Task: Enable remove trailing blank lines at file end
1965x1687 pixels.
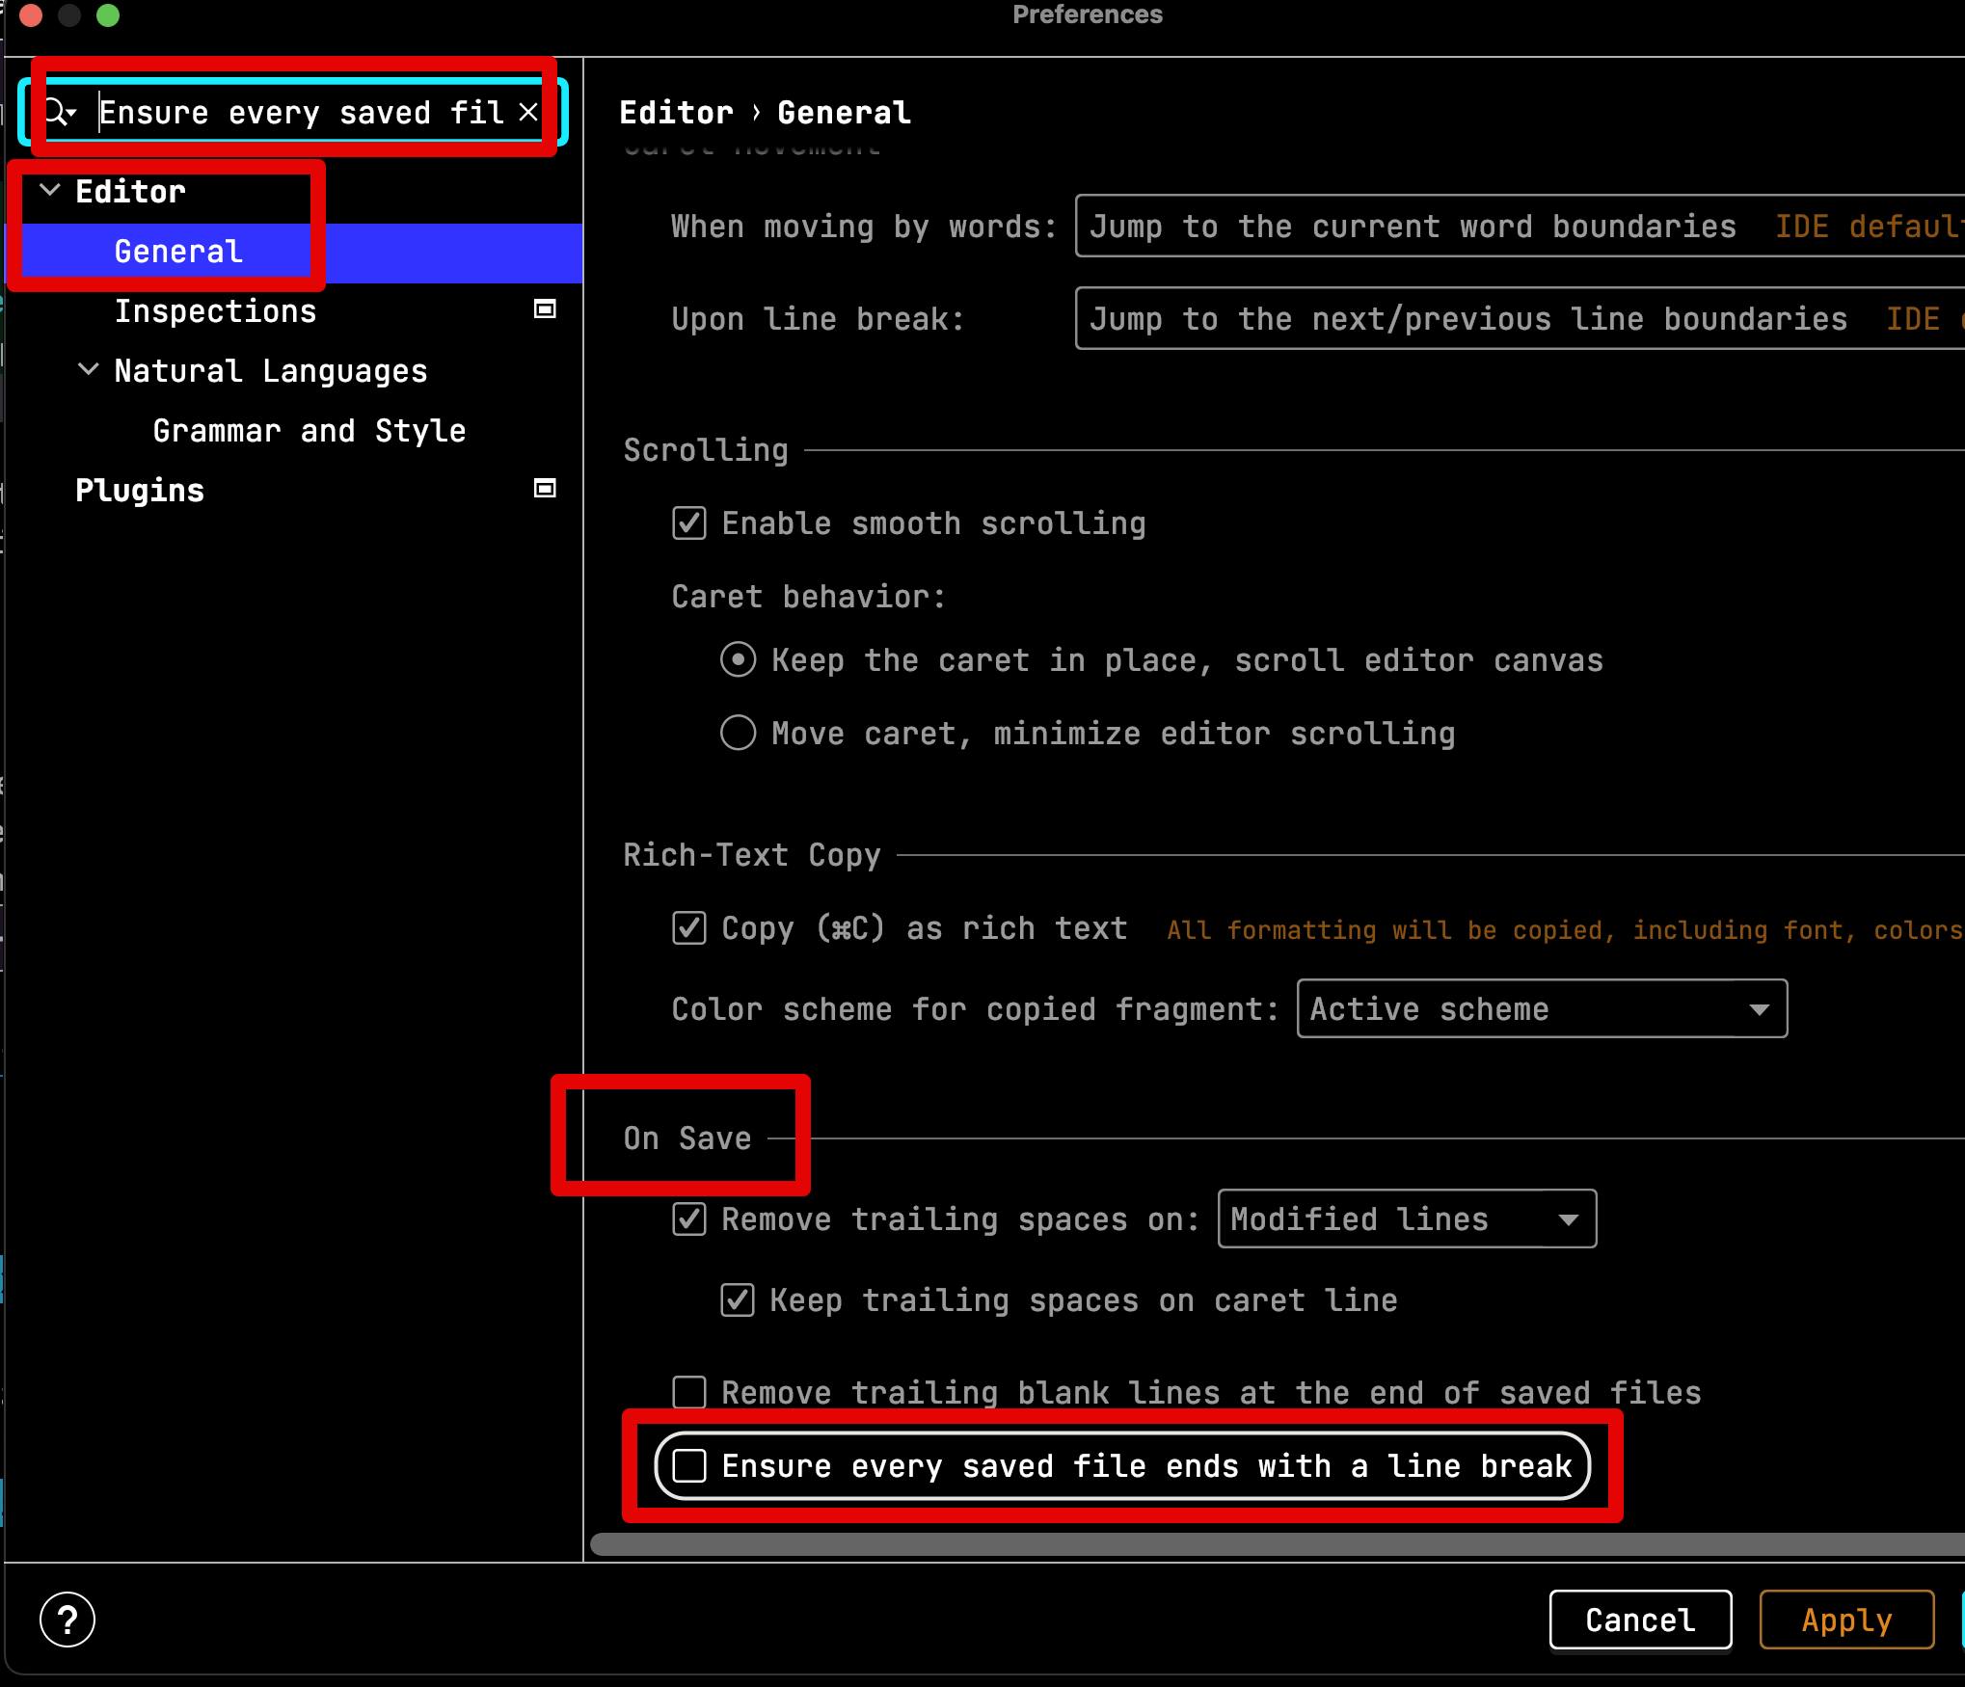Action: [x=688, y=1391]
